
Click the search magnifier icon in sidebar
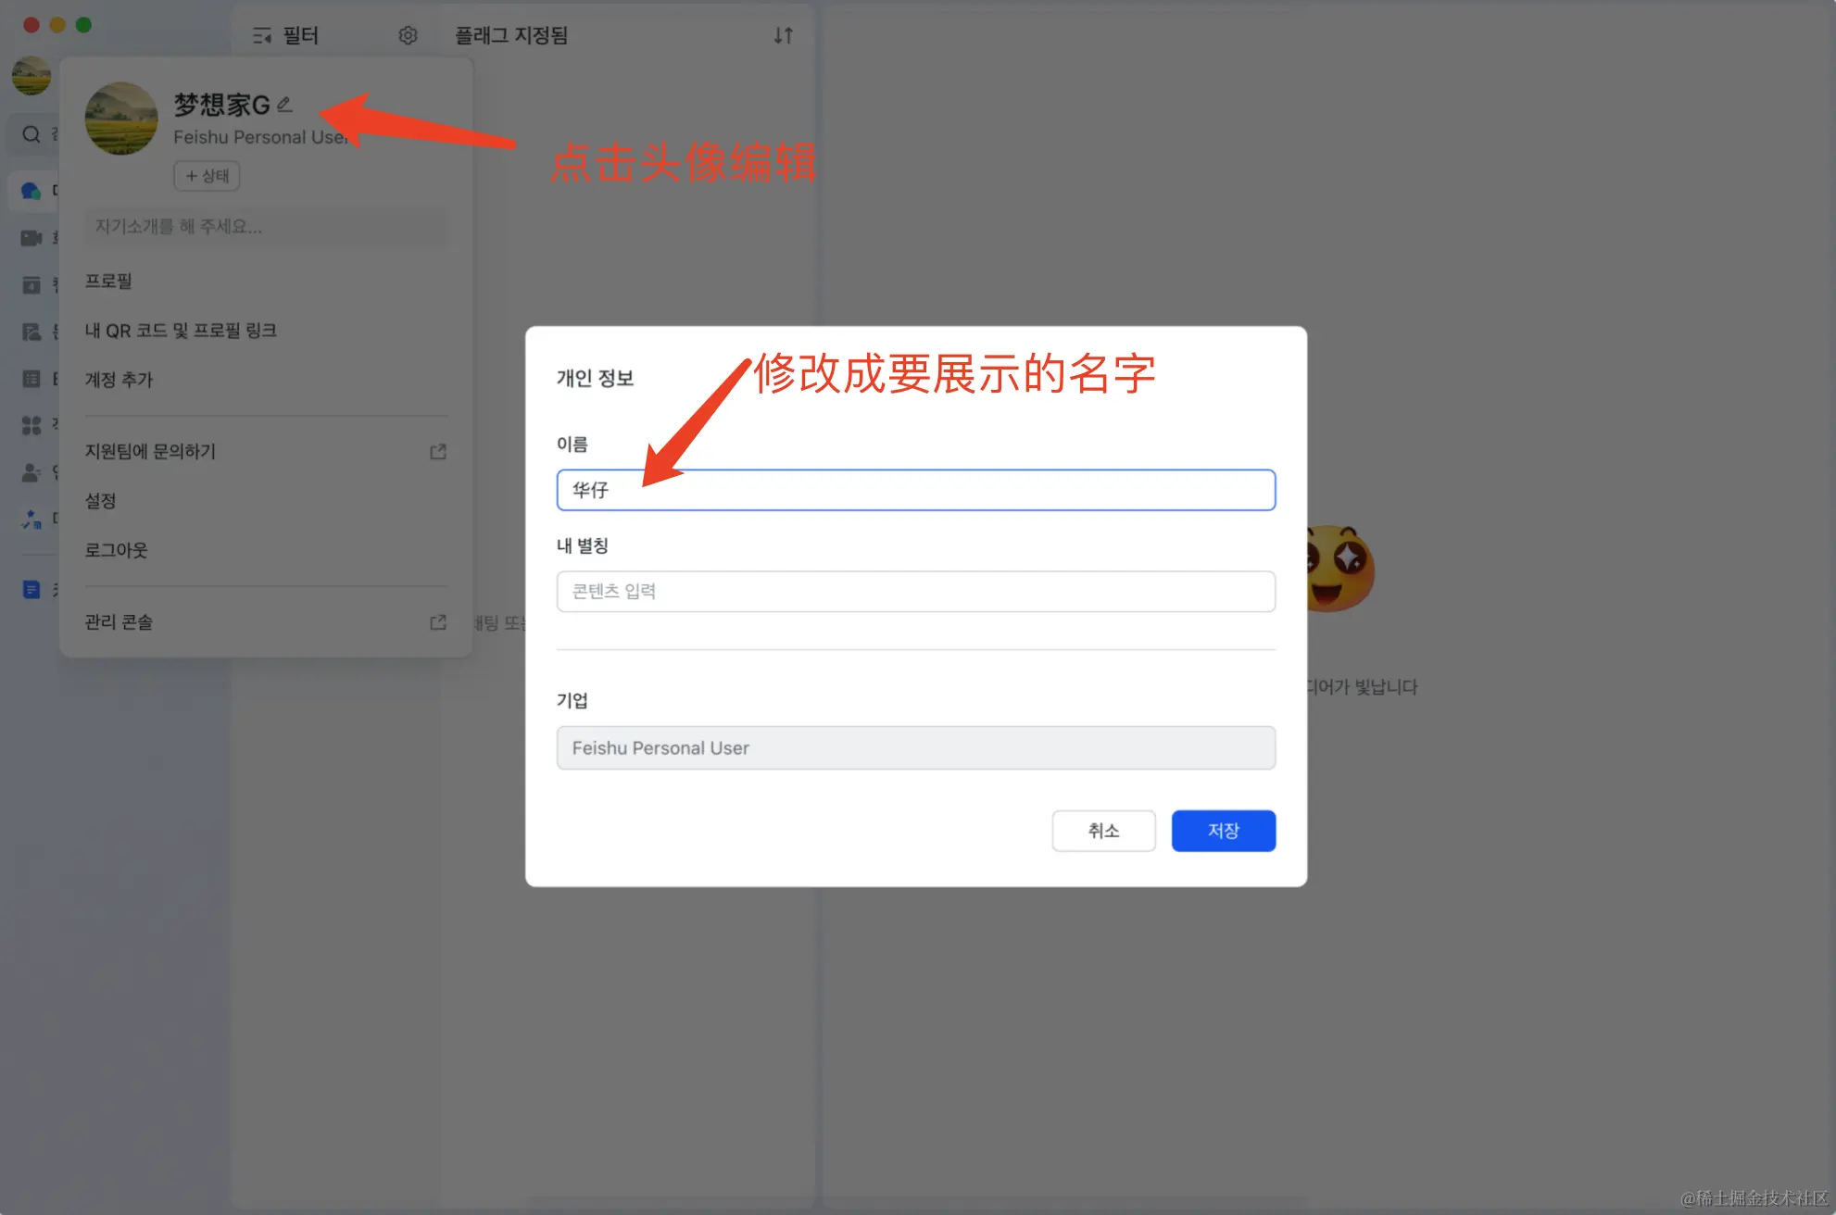(31, 134)
